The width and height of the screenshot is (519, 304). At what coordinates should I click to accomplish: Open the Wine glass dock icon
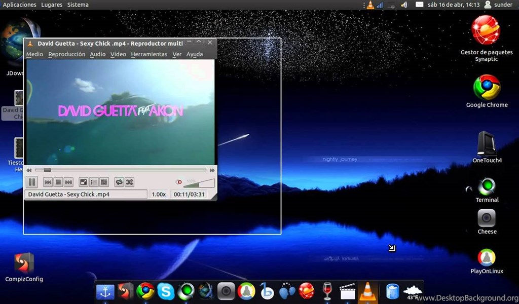click(327, 291)
